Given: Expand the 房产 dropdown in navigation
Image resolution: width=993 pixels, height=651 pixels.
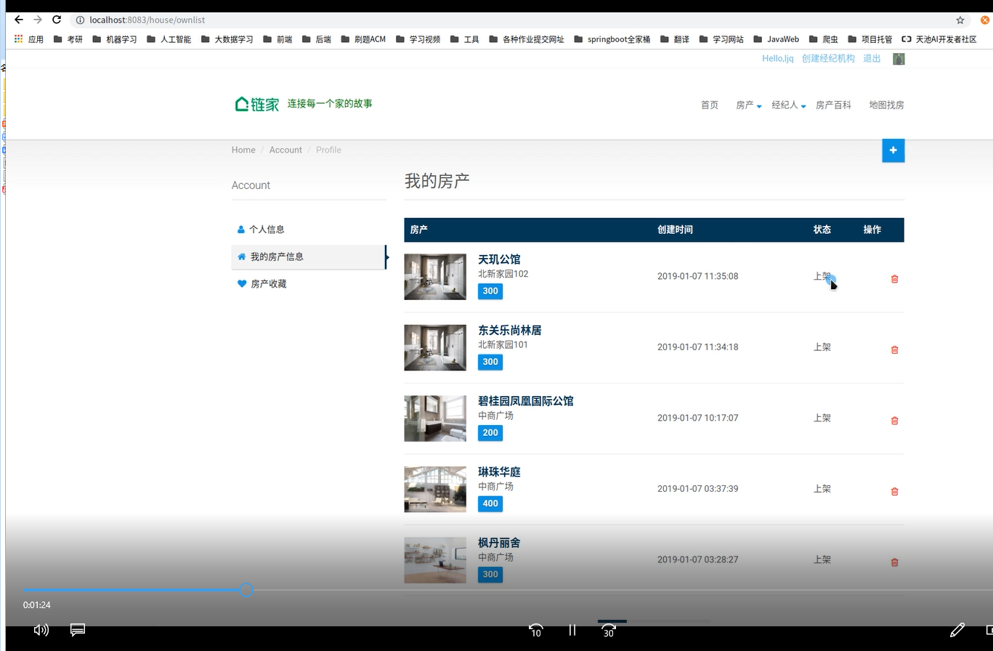Looking at the screenshot, I should click(x=749, y=105).
